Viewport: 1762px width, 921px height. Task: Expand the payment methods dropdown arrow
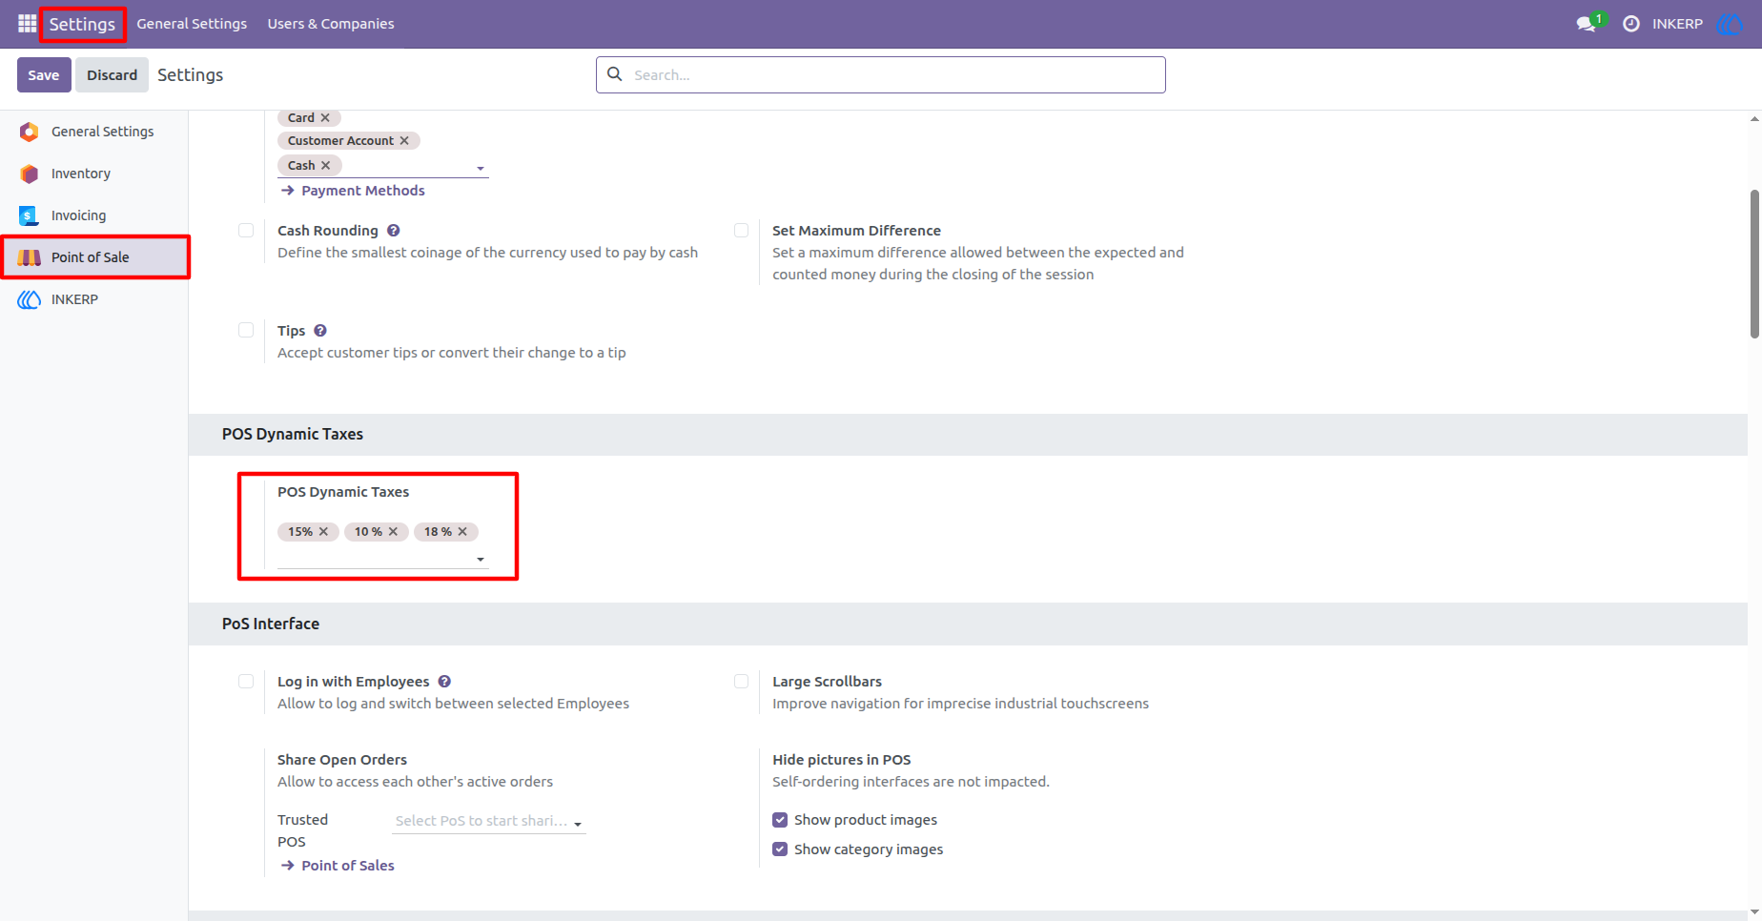tap(481, 168)
